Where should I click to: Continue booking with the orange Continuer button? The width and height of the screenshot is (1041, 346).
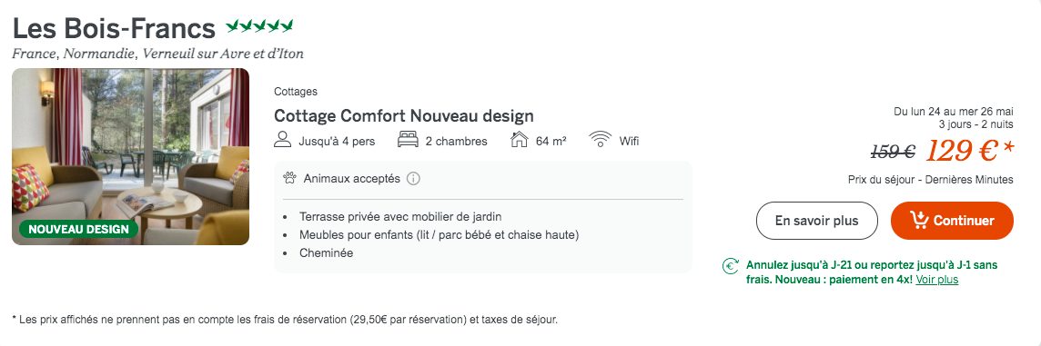pos(952,221)
